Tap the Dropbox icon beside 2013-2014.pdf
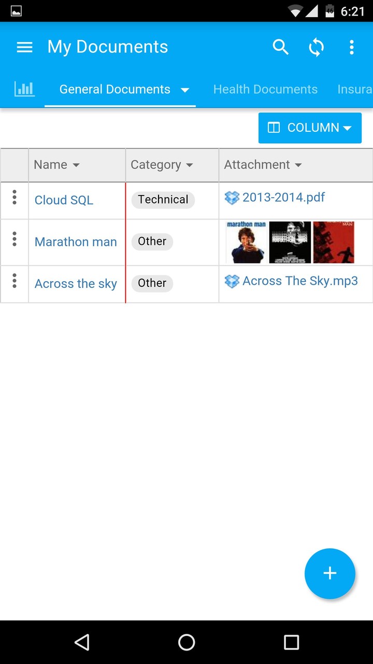Image resolution: width=373 pixels, height=664 pixels. 232,197
